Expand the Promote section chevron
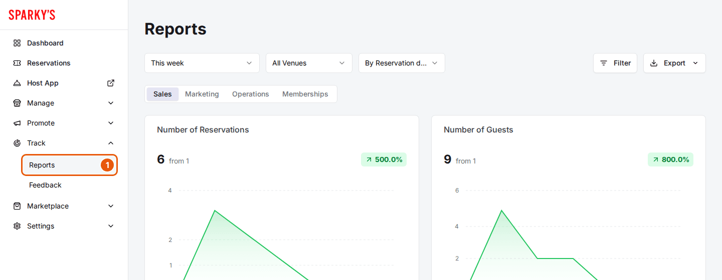 point(111,123)
